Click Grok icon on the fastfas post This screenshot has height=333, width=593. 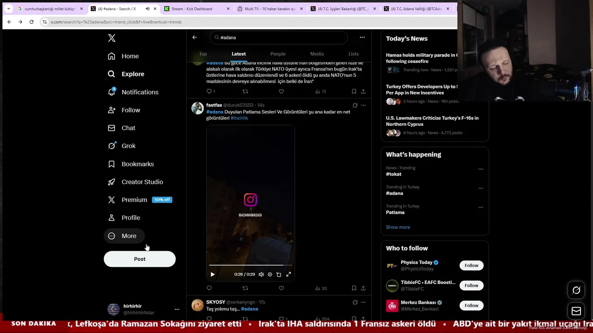click(355, 105)
